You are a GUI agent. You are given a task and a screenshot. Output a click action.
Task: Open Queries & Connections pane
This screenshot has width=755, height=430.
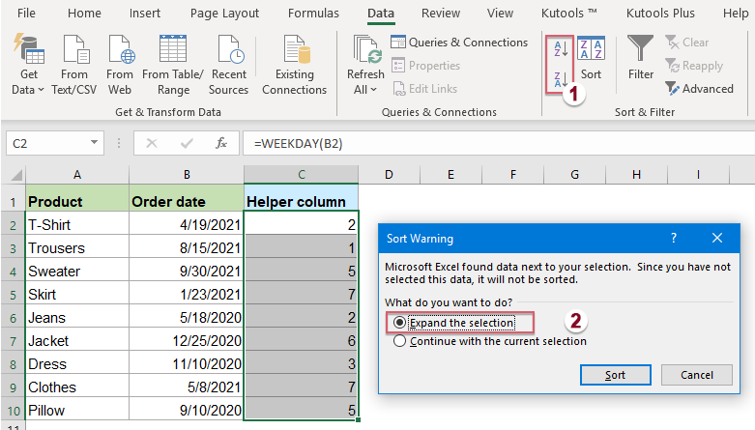[x=459, y=43]
